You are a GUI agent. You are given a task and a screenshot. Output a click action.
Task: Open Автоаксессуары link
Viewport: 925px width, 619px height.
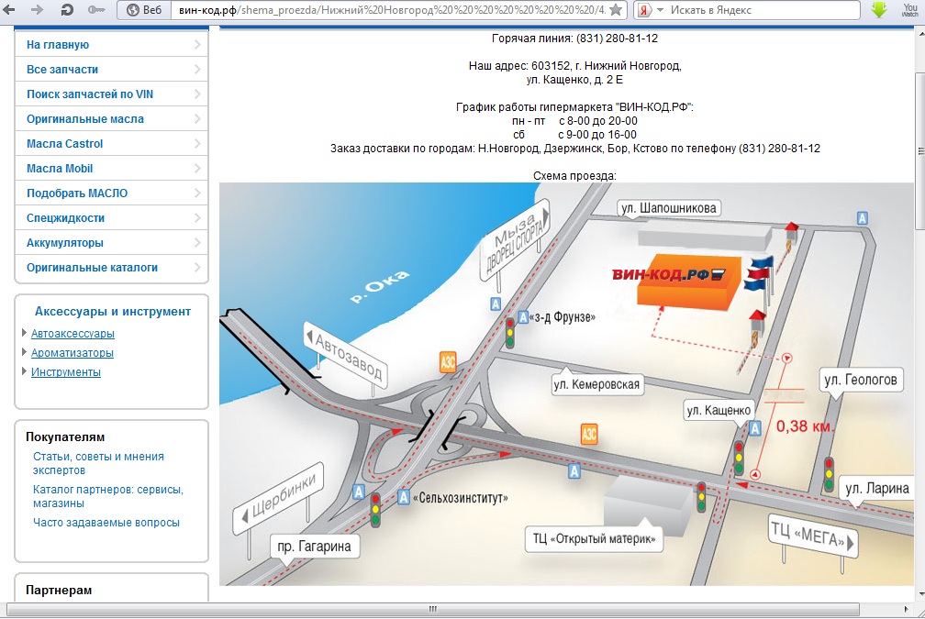click(72, 334)
